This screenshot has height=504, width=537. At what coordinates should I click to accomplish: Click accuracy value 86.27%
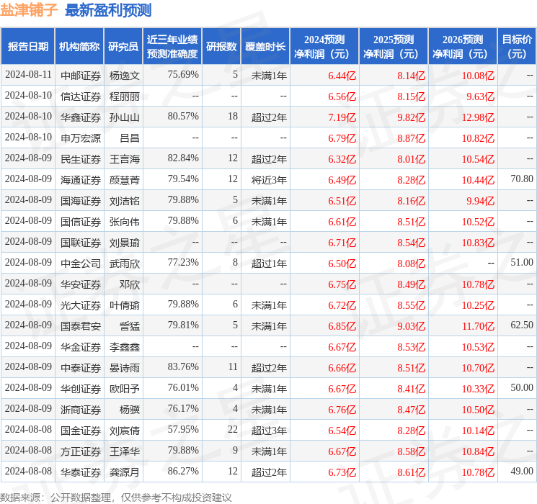(183, 471)
